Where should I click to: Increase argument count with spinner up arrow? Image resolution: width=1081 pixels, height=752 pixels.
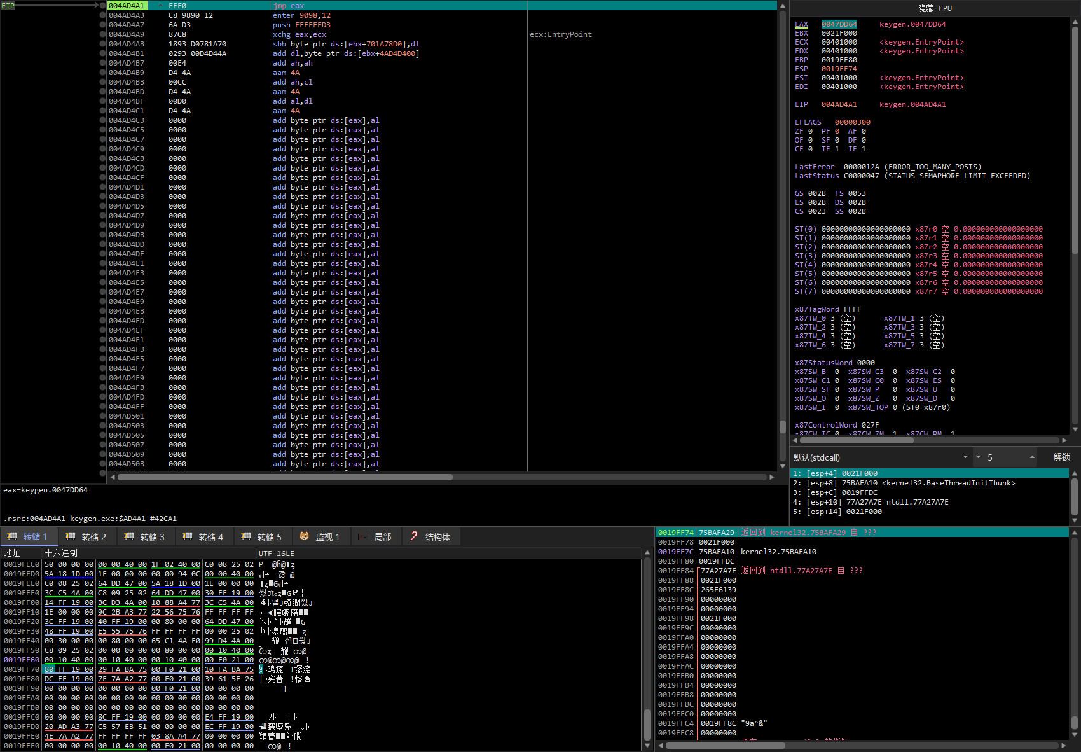1032,457
